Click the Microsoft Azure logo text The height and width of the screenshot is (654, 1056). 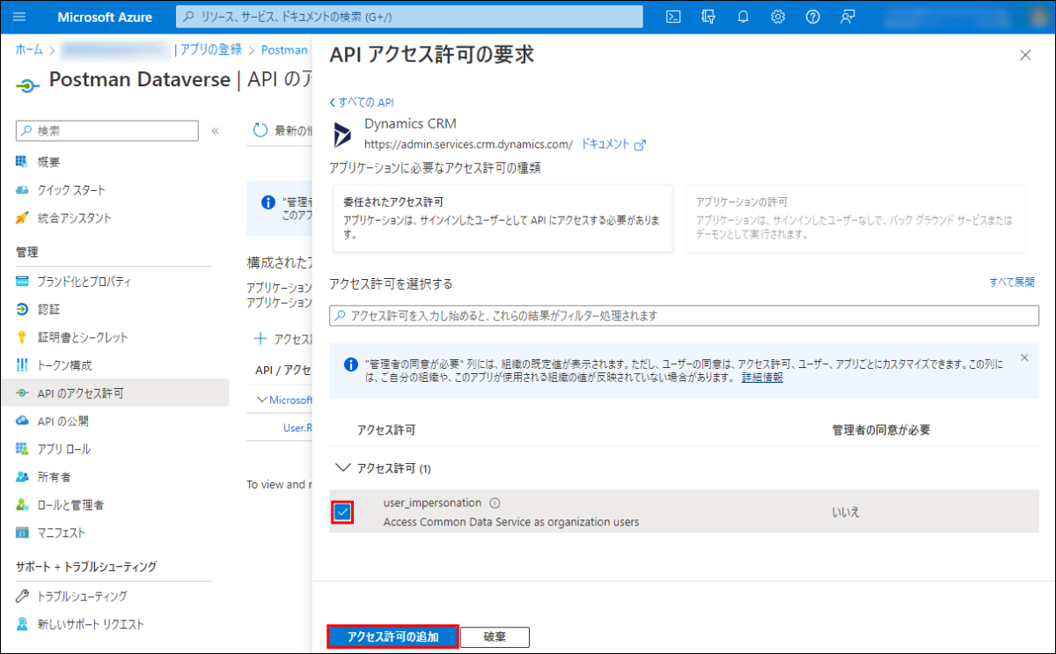pos(105,17)
